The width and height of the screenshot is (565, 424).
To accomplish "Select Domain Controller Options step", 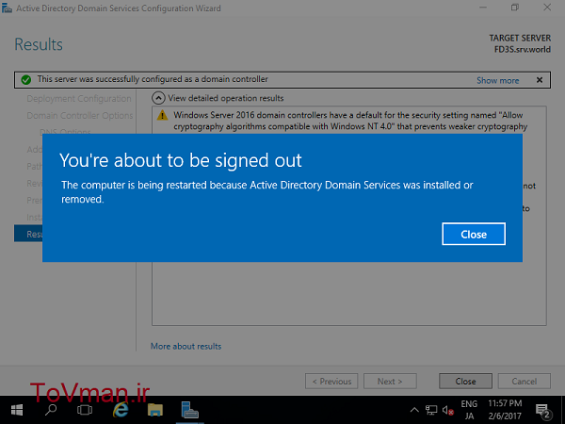I will [80, 115].
